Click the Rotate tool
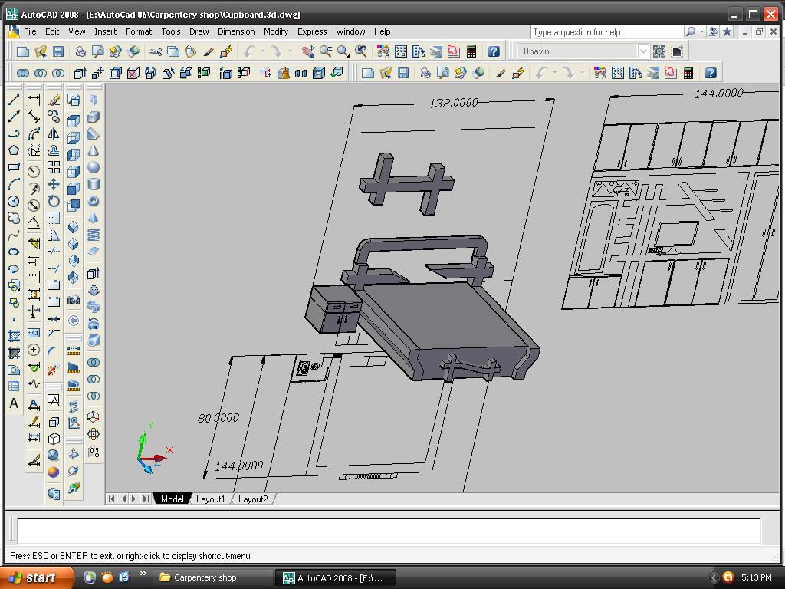 point(54,201)
